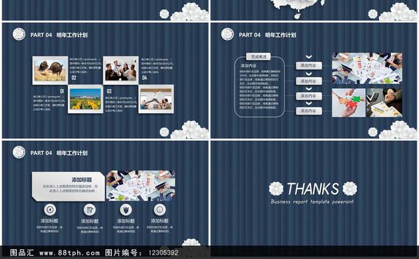Click the number 02 beside the bison photo
Image resolution: width=419 pixels, height=259 pixels.
74,78
